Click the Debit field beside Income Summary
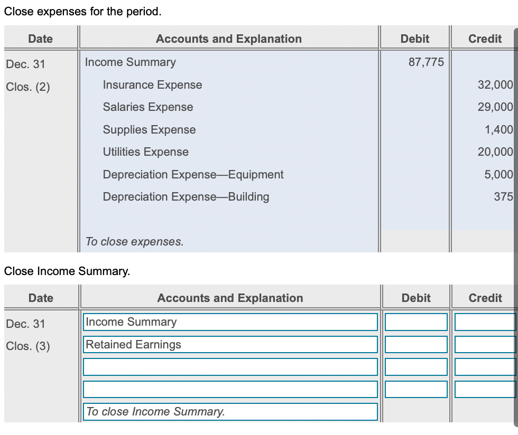518x435 pixels. coord(415,321)
